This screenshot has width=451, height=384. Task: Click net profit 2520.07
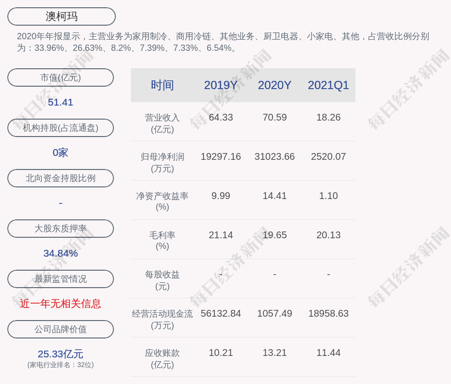coord(328,156)
